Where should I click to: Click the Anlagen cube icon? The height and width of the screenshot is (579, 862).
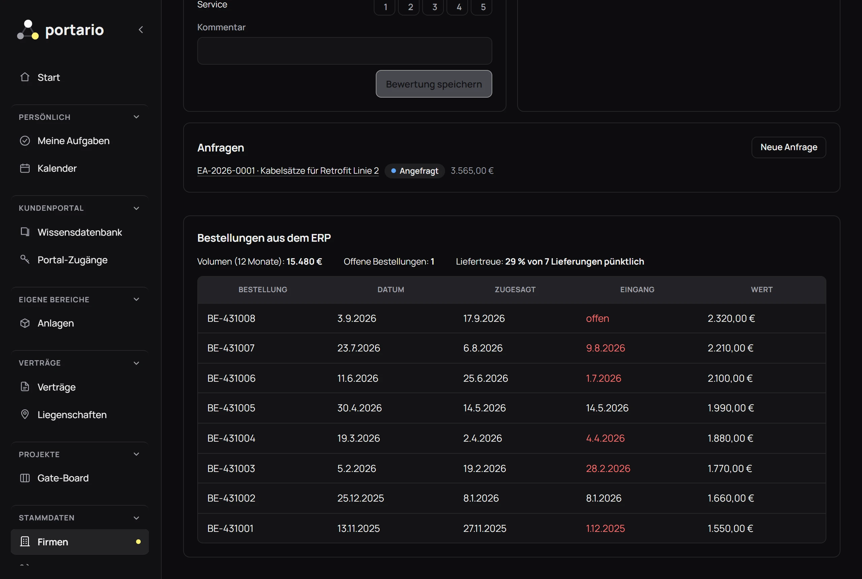[25, 323]
